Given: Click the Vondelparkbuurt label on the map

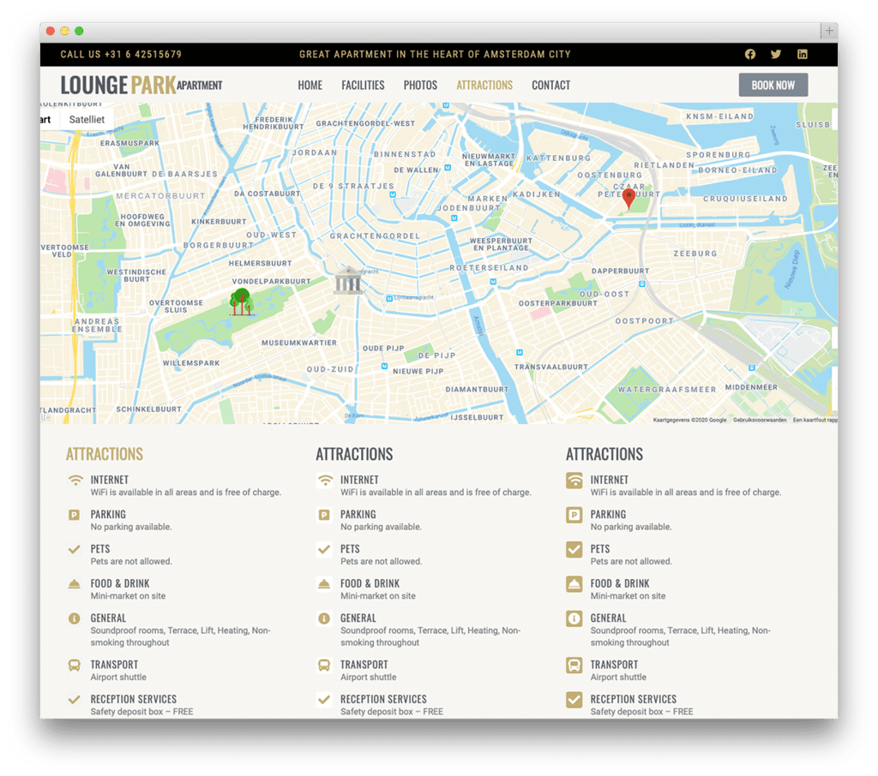Looking at the screenshot, I should pos(271,282).
